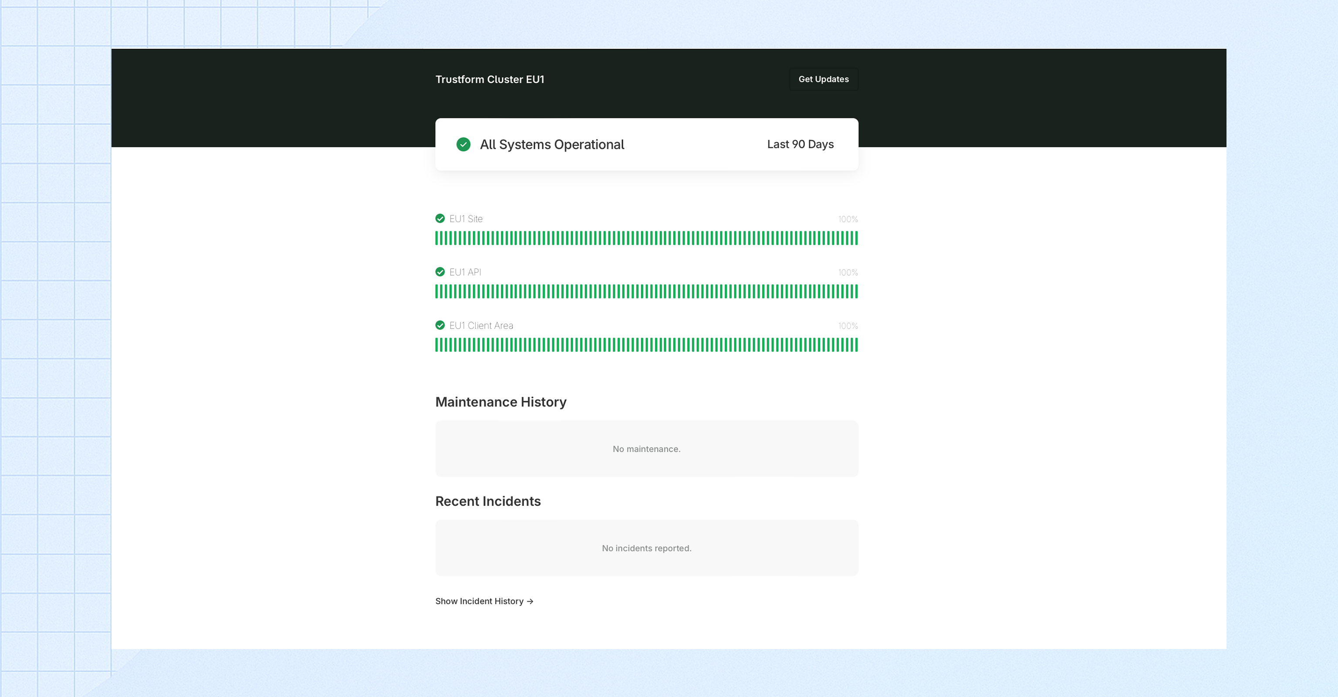Click the Trustform Cluster EU1 title
1338x697 pixels.
[489, 79]
